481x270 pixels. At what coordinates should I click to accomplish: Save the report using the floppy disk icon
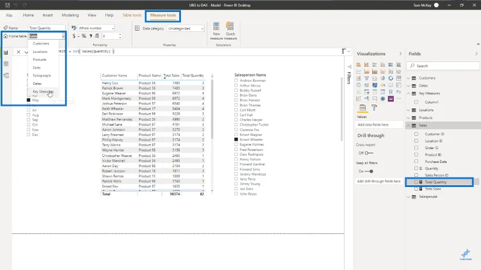pyautogui.click(x=7, y=5)
